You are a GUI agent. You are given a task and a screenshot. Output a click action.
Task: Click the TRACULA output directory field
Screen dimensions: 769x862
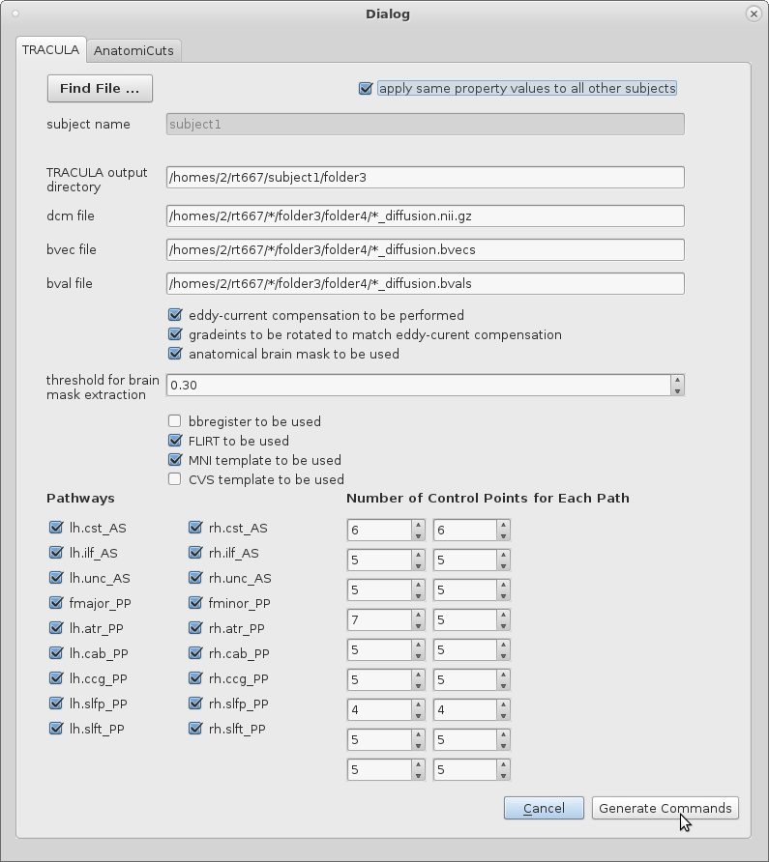[x=425, y=178]
